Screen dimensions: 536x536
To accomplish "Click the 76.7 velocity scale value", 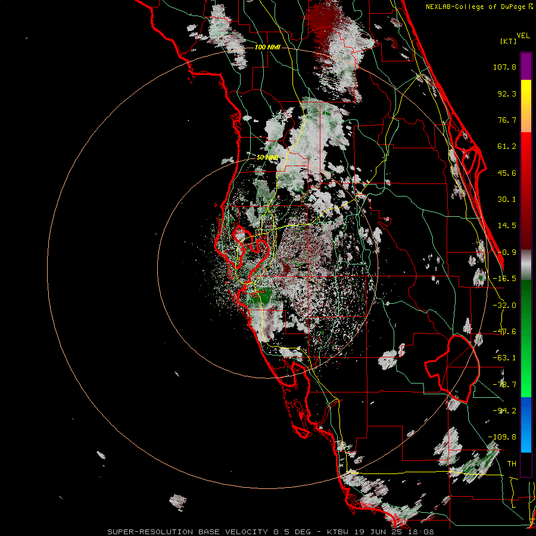I will (x=507, y=120).
